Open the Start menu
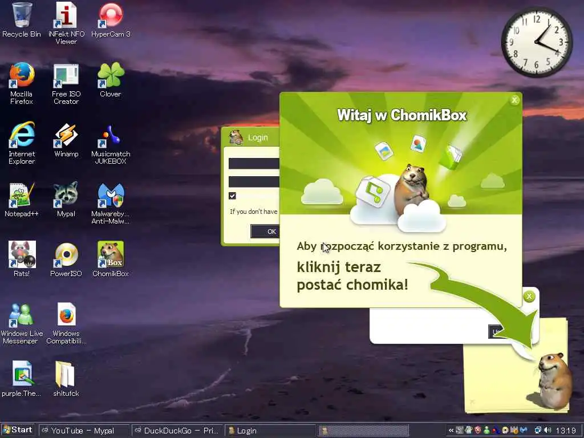This screenshot has width=584, height=438. [x=18, y=430]
